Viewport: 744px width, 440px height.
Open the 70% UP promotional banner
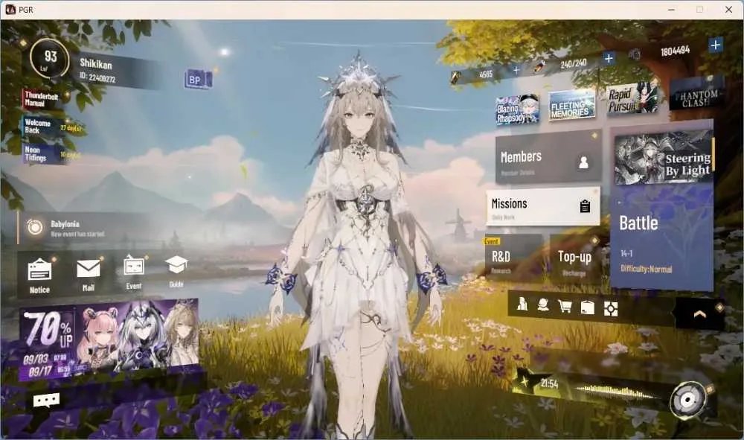pyautogui.click(x=109, y=339)
